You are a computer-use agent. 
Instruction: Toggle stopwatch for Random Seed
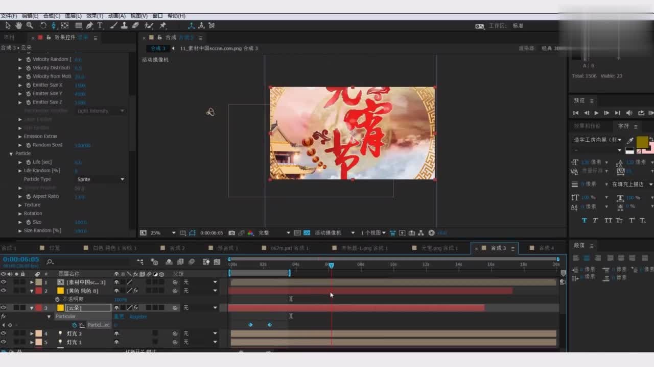pos(28,145)
